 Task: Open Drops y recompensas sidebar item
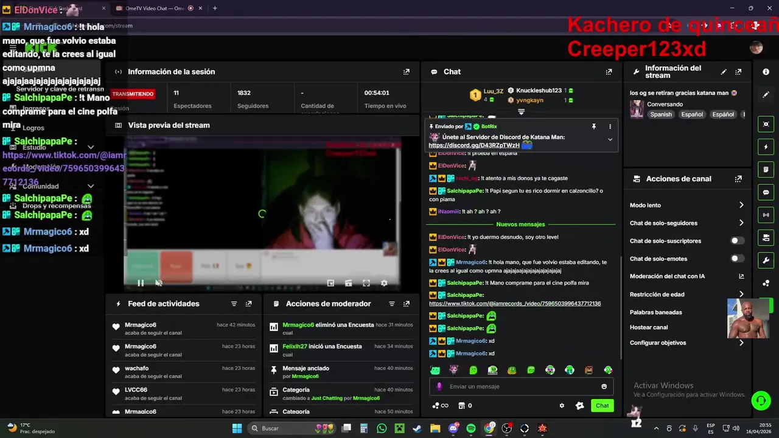tap(57, 206)
